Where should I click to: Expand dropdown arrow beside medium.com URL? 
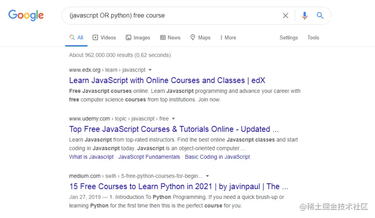pos(208,176)
